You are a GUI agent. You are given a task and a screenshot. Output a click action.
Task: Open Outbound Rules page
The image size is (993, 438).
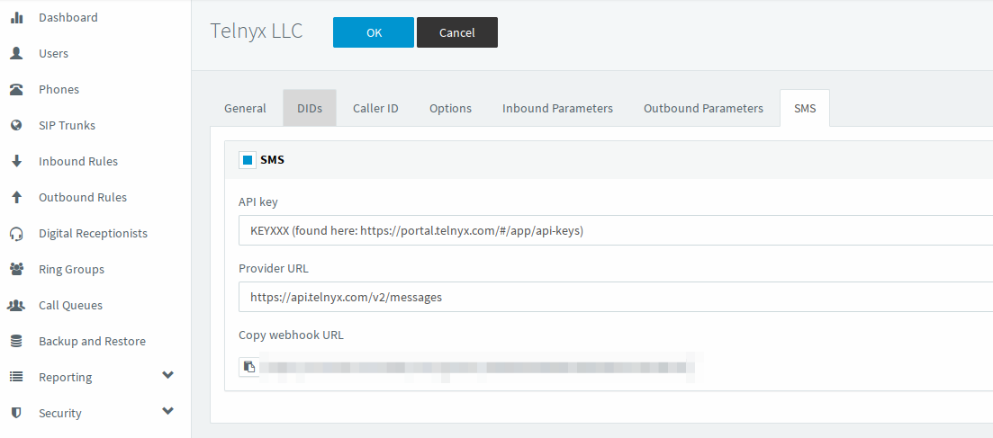(x=82, y=198)
